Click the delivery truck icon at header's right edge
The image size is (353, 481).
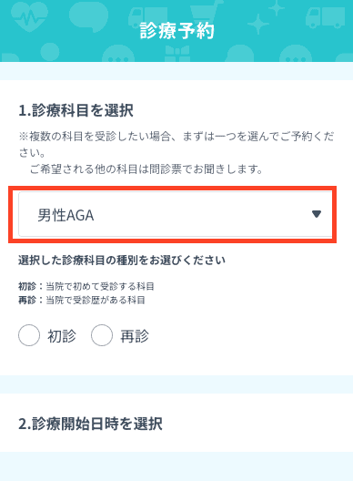[x=325, y=17]
